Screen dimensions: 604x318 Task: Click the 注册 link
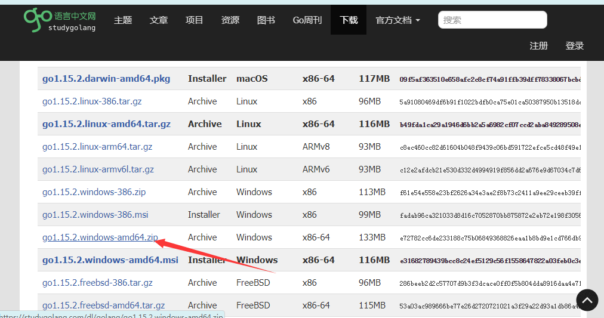click(538, 46)
